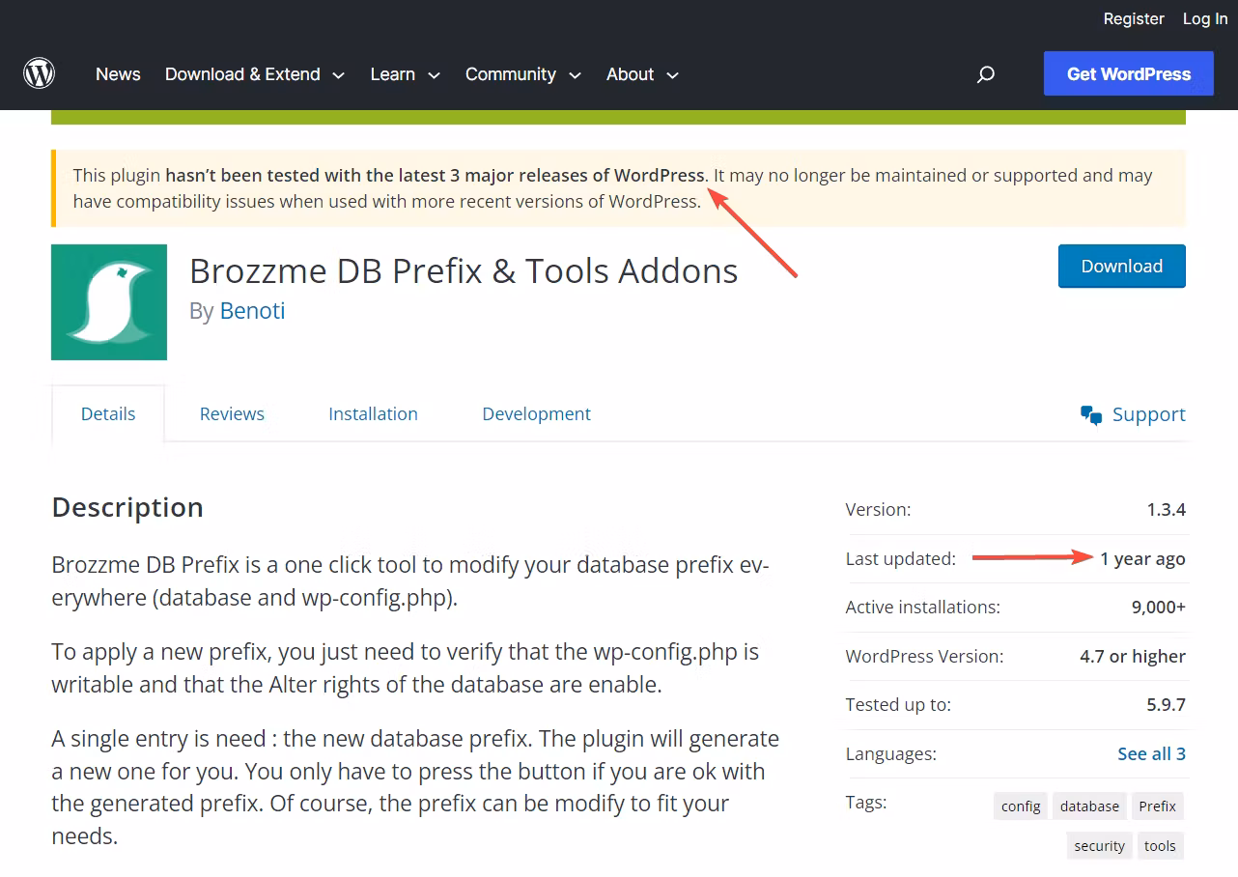Switch to the Reviews tab
1238x877 pixels.
(x=232, y=413)
